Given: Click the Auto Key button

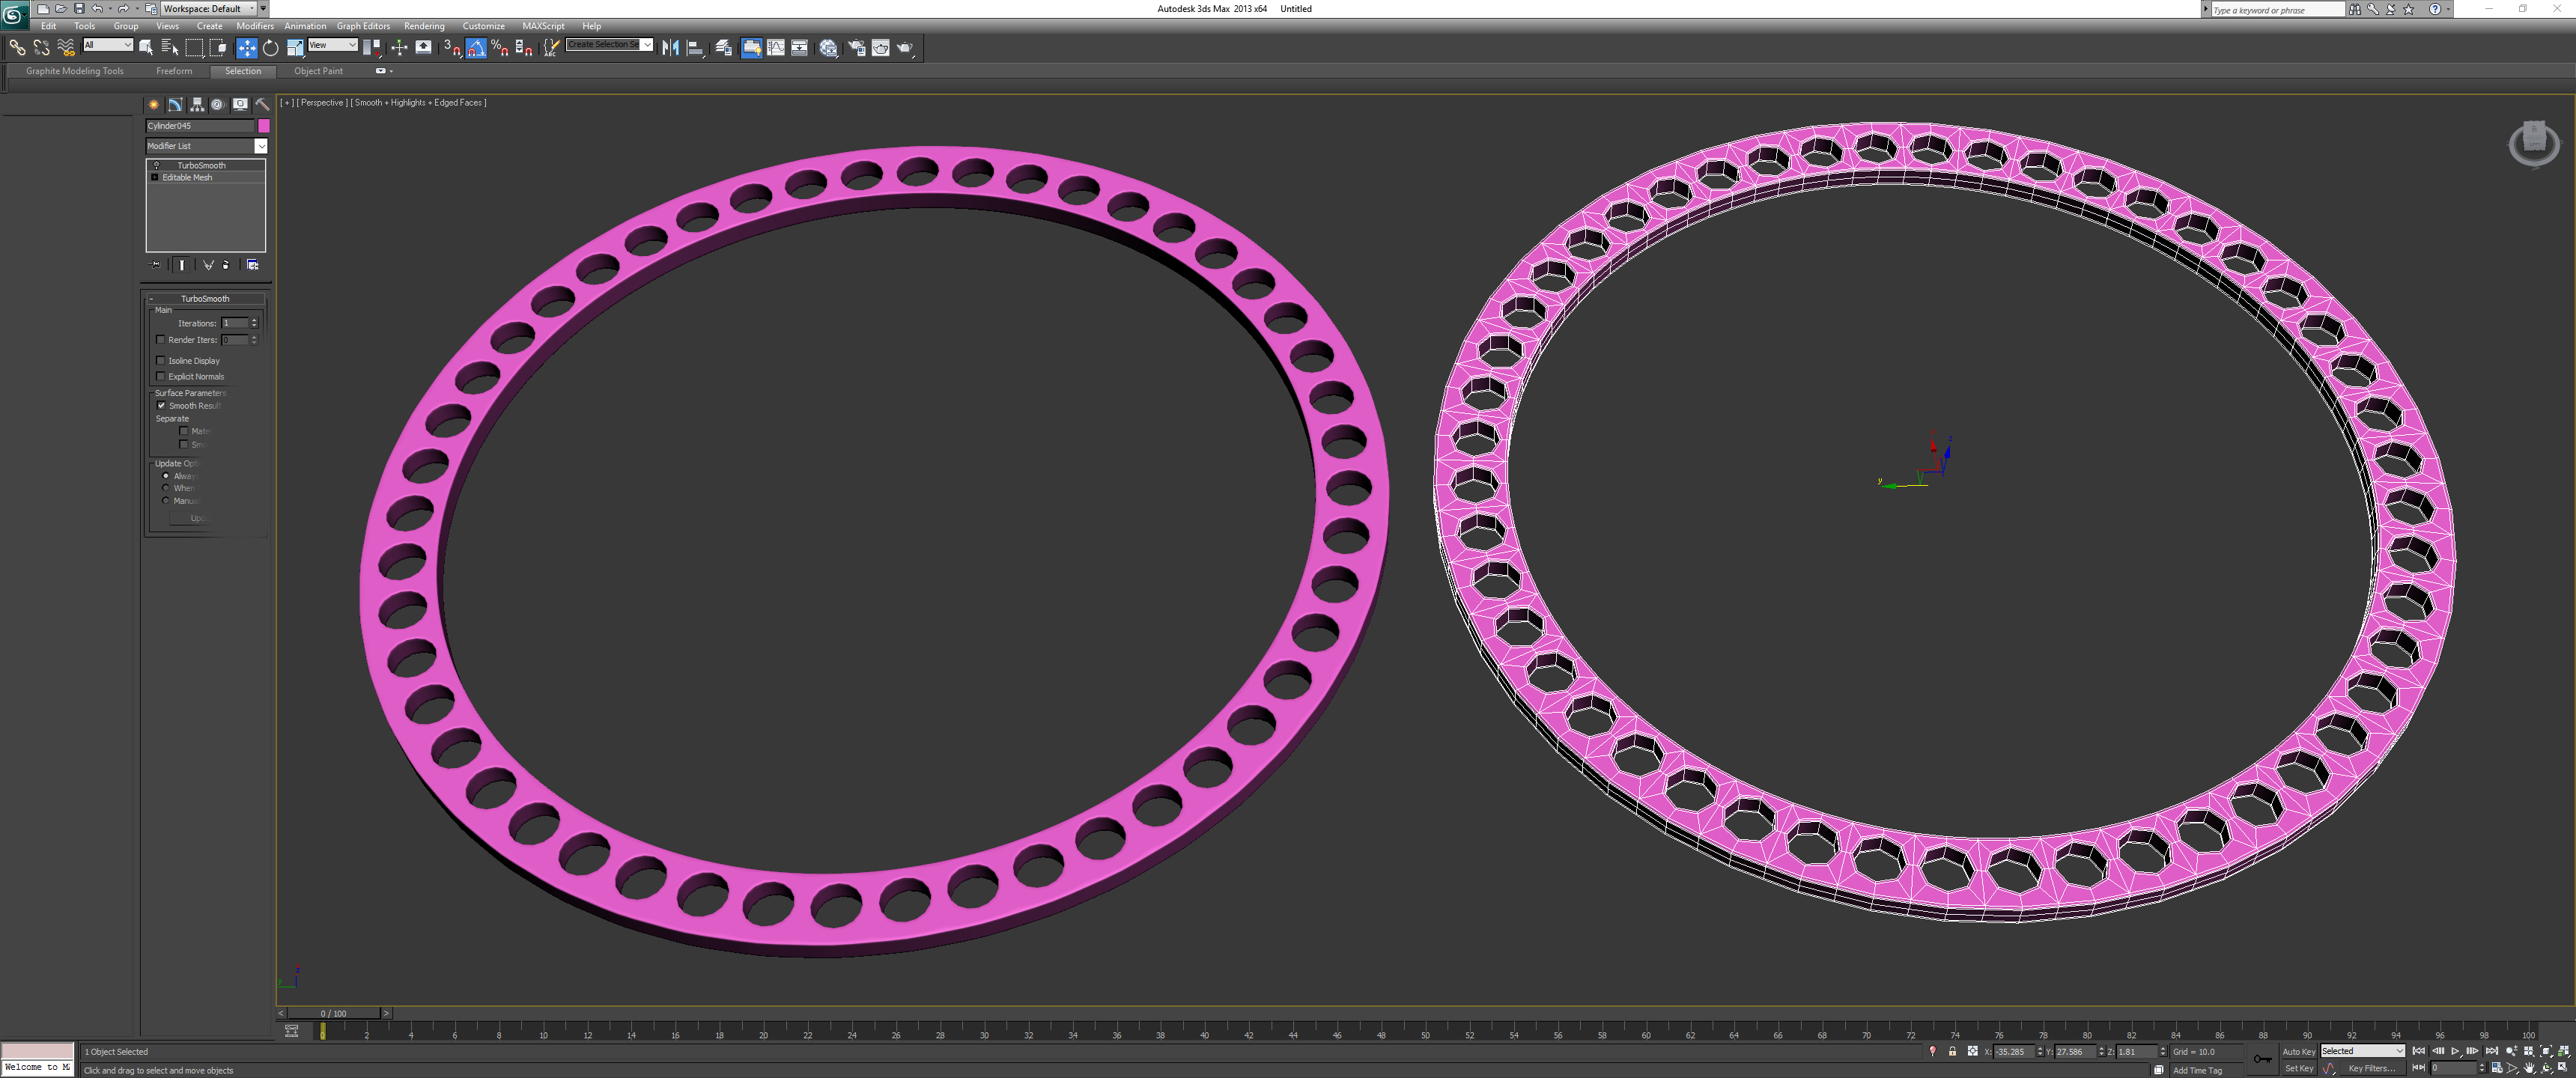Looking at the screenshot, I should [x=2298, y=1051].
